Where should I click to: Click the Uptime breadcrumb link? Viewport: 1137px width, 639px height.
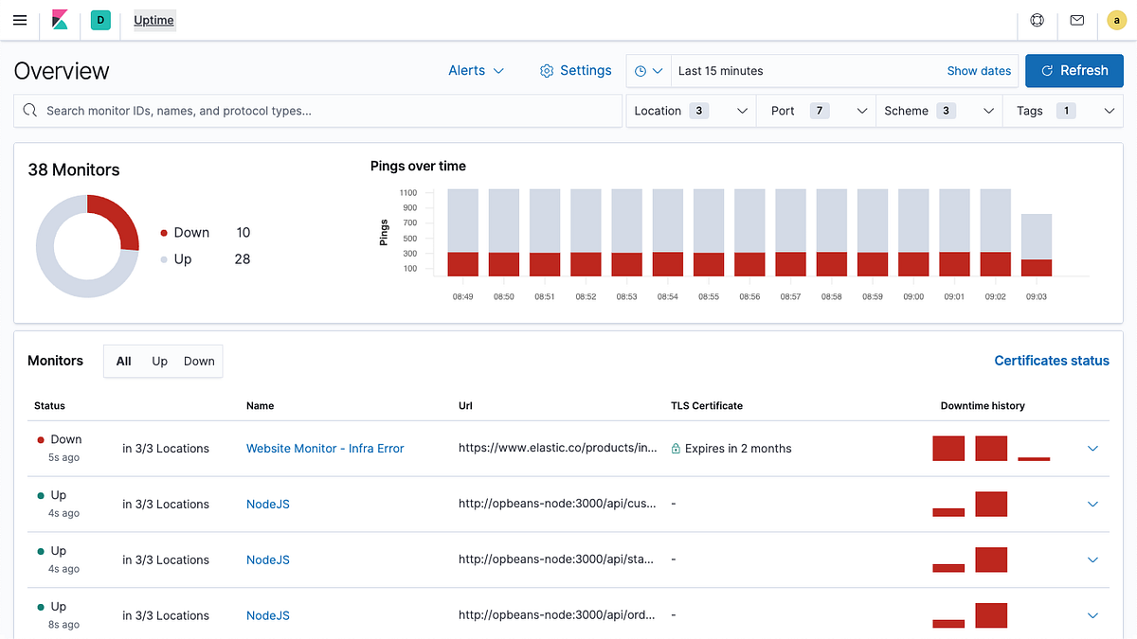click(153, 20)
